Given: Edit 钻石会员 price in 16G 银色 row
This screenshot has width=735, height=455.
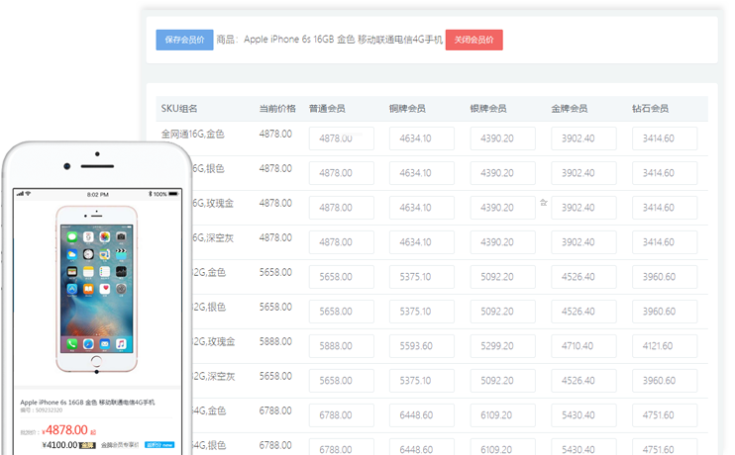Looking at the screenshot, I should coord(665,173).
